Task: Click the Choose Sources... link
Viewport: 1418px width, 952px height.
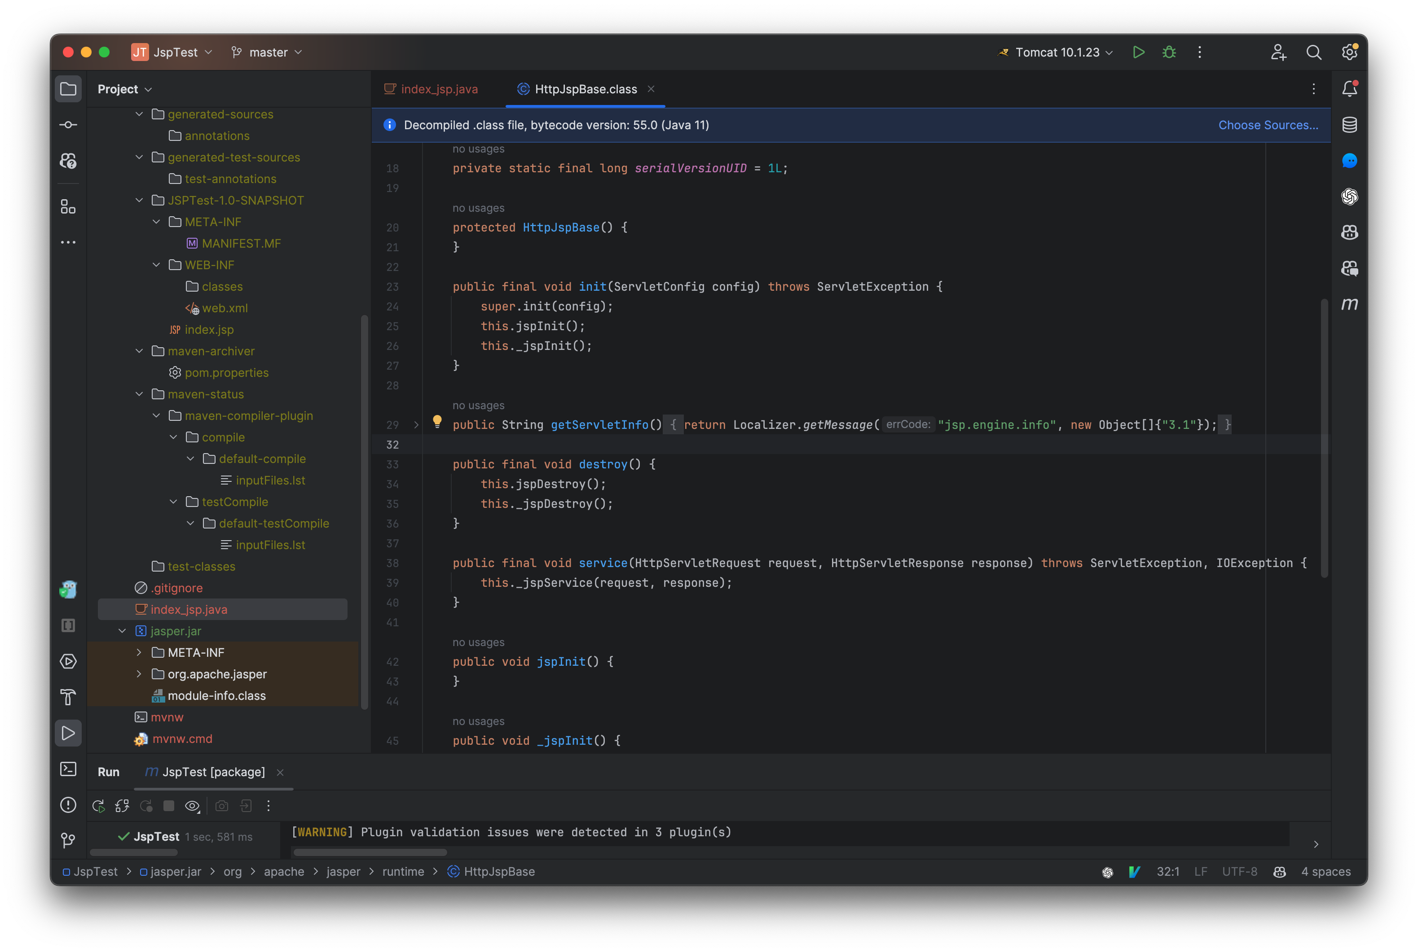Action: (1268, 125)
